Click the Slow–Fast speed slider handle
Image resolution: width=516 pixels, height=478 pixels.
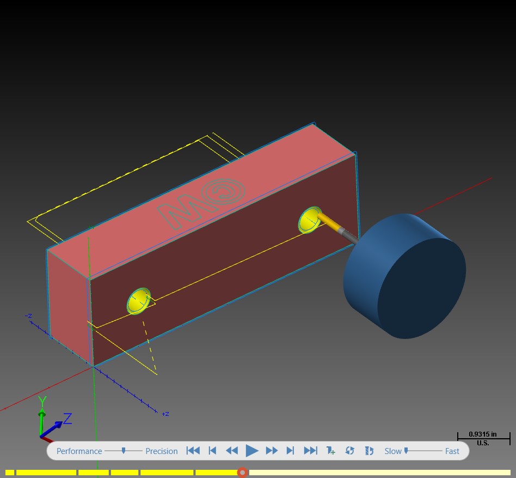coord(406,450)
